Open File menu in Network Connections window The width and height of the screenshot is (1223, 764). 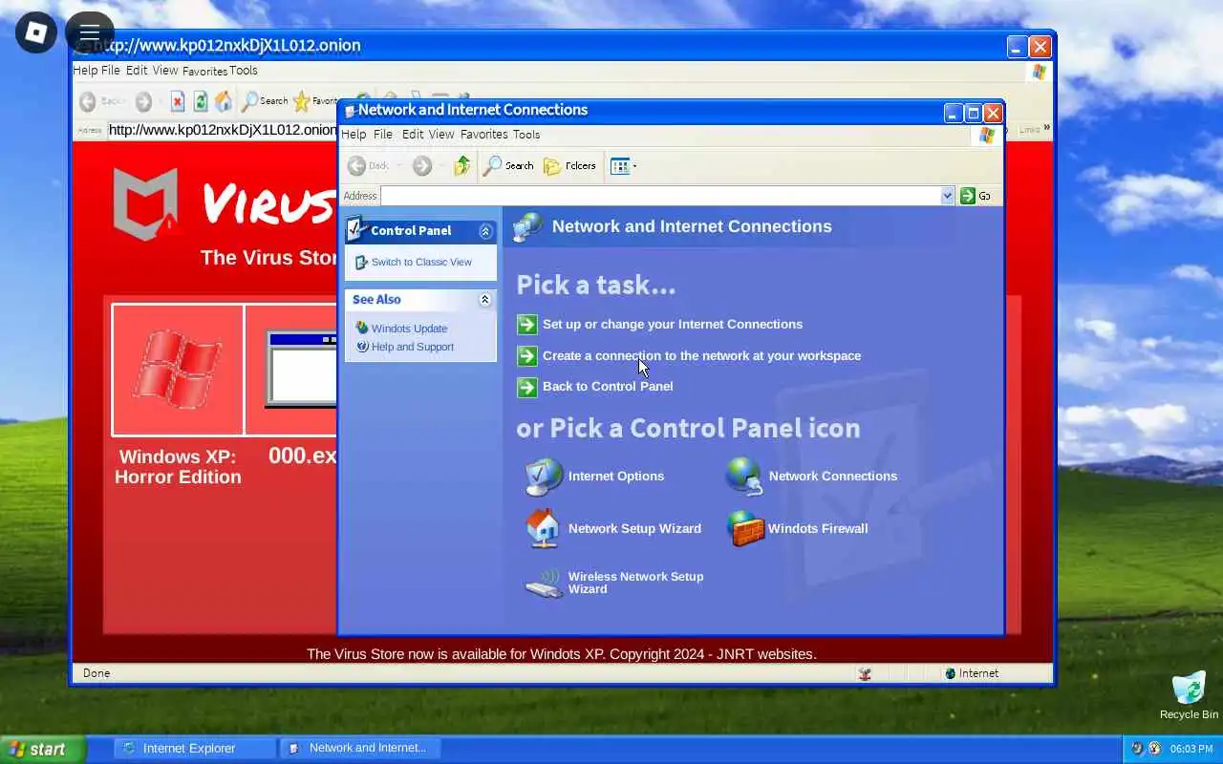tap(383, 135)
